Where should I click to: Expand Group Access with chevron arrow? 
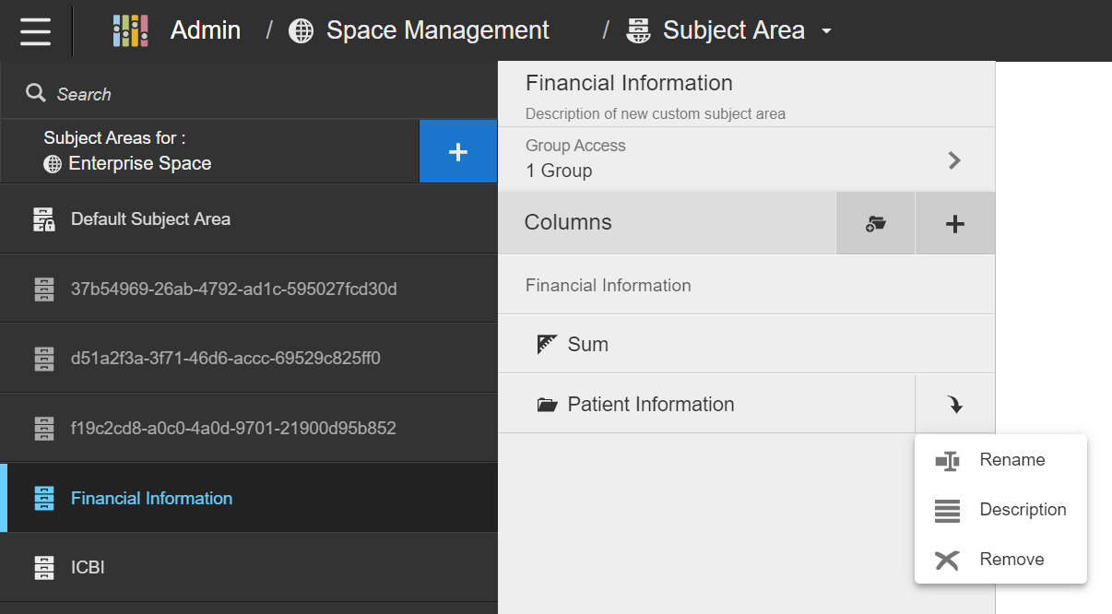(x=954, y=159)
